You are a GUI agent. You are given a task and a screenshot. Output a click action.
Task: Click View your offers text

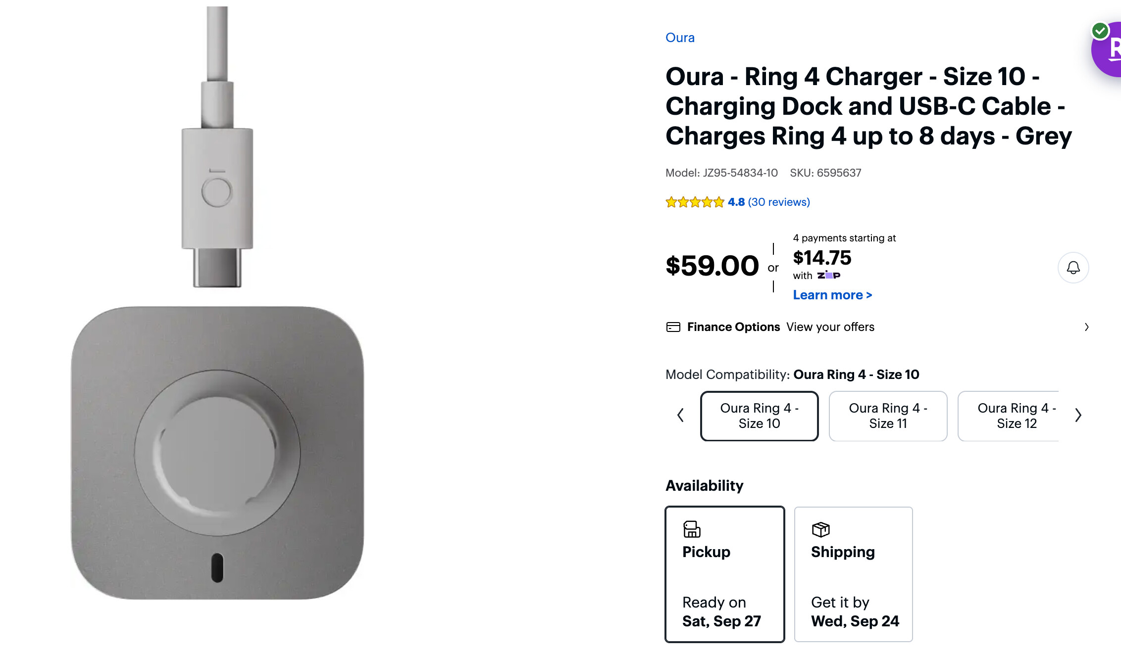pyautogui.click(x=830, y=327)
